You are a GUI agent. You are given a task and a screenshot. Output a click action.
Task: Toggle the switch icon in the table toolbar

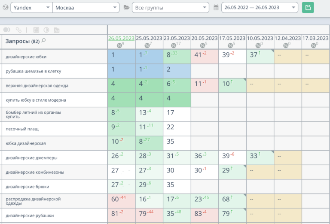[7, 30]
